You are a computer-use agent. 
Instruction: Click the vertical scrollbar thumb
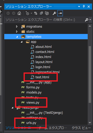[90, 74]
